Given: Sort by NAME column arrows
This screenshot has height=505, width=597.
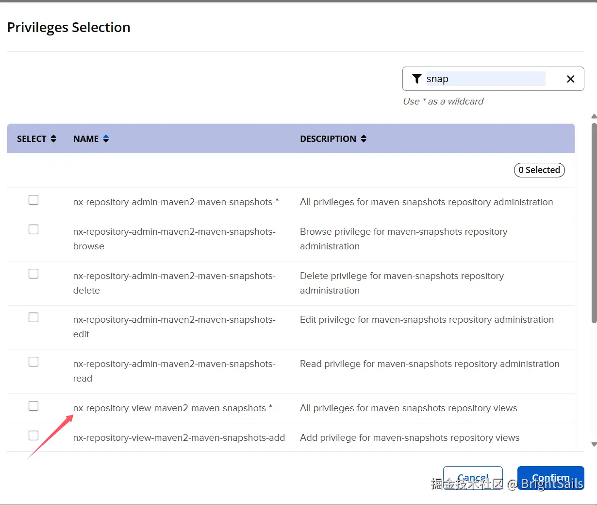Looking at the screenshot, I should [106, 139].
